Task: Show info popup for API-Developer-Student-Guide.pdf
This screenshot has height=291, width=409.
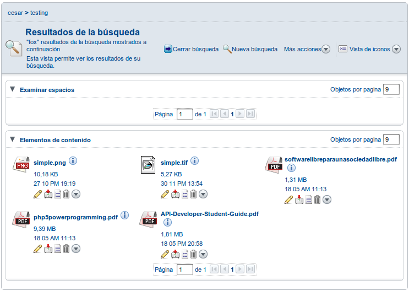Action: [x=167, y=222]
